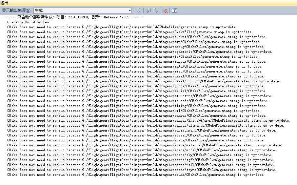Click the canvas/ShivaVG/src output line
Image resolution: width=297 pixels, height=185 pixels.
(x=148, y=121)
